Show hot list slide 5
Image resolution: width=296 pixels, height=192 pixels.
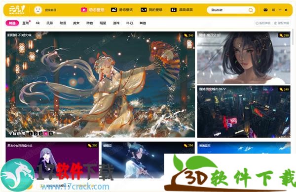pyautogui.click(x=51, y=133)
